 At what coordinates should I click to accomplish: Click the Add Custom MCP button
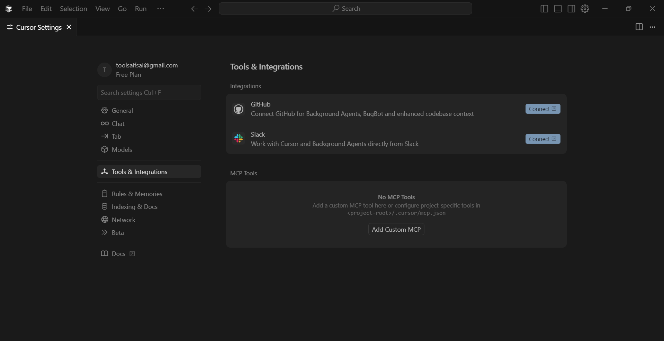[x=396, y=229]
